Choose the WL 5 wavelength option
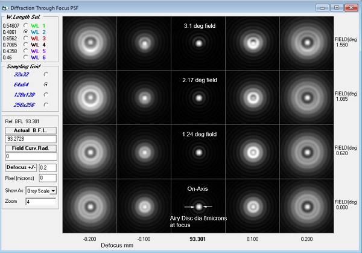The width and height of the screenshot is (362, 253). click(25, 51)
